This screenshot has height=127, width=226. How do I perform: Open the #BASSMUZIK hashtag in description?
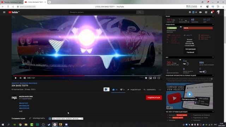(24, 106)
